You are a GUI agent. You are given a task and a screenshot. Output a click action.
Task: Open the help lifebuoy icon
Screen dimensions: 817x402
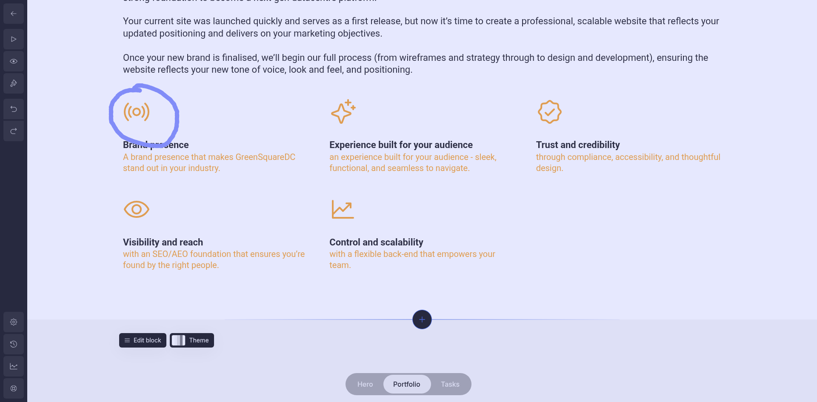click(x=14, y=388)
